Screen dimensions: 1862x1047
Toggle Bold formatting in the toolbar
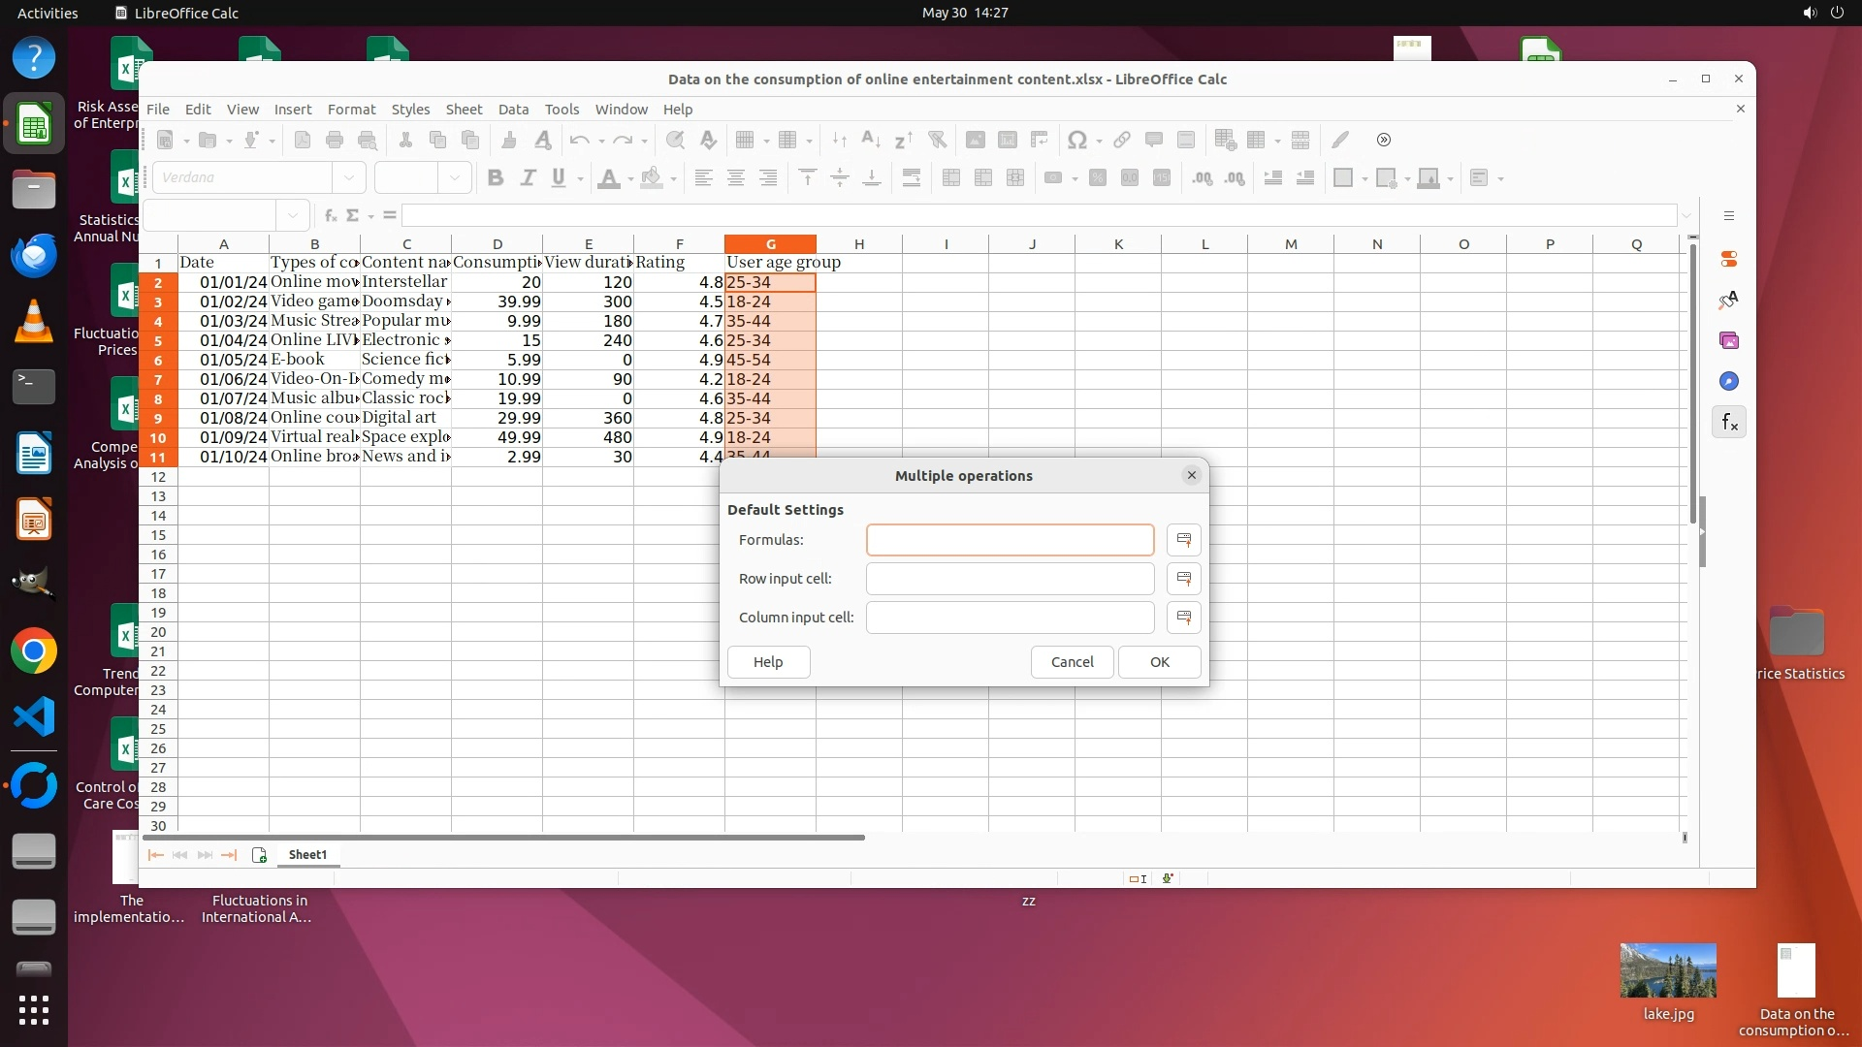tap(496, 178)
